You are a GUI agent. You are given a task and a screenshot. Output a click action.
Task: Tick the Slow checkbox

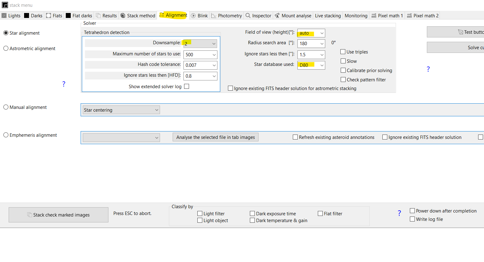tap(343, 61)
